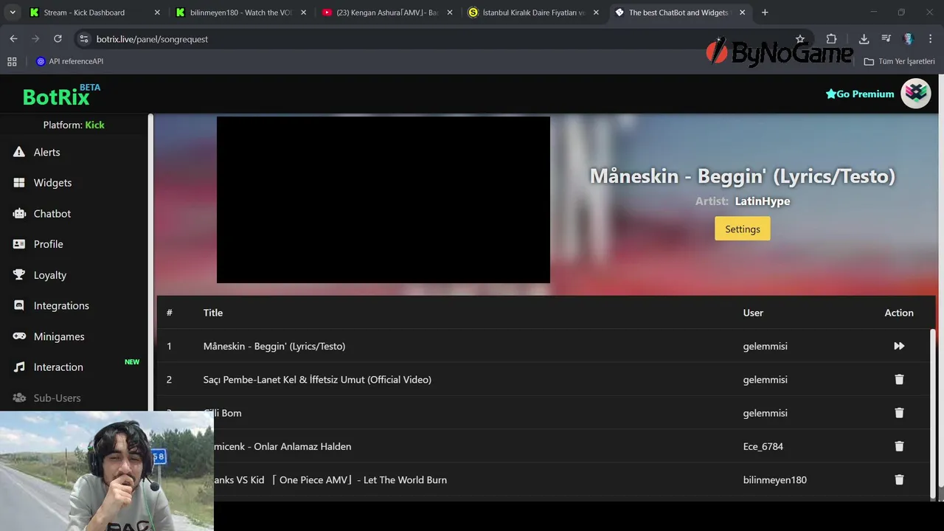Click the black video player area

[x=383, y=200]
